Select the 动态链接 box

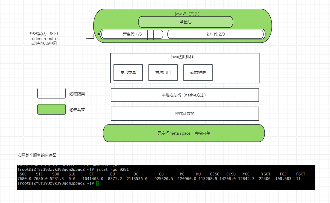tap(198, 73)
